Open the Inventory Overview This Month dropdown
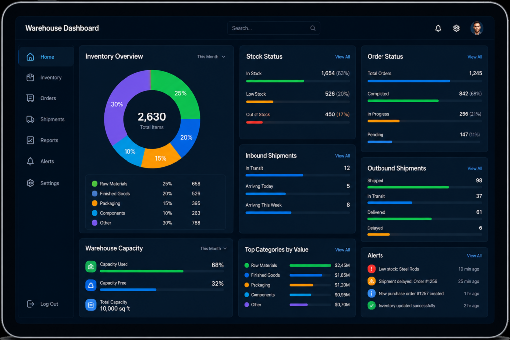 click(211, 57)
